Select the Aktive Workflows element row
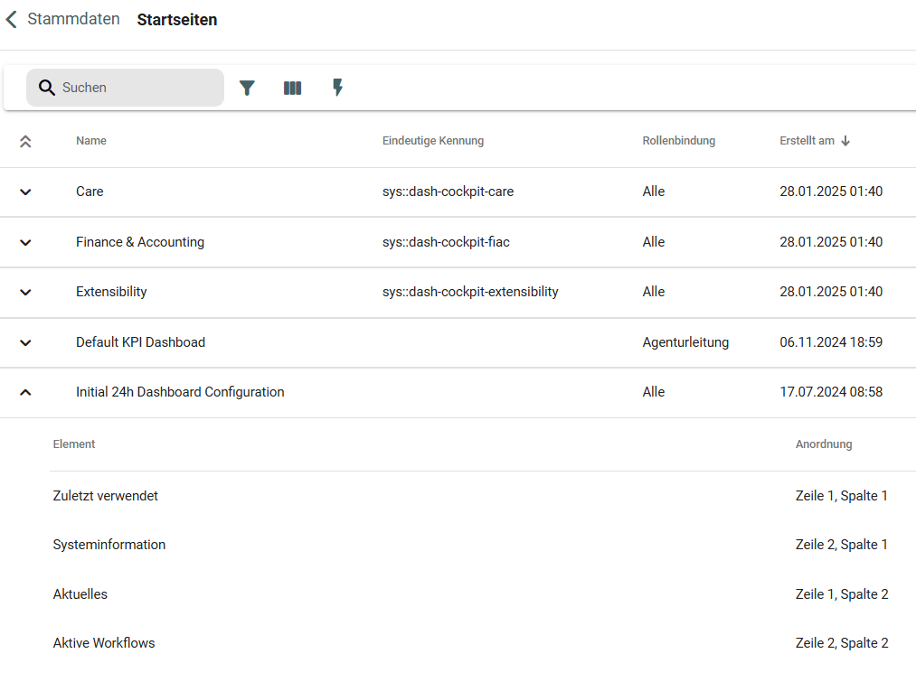The height and width of the screenshot is (682, 916). coord(104,643)
